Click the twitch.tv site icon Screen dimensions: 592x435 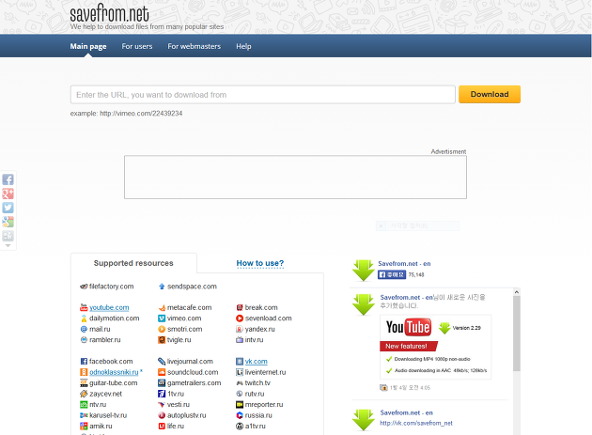pyautogui.click(x=240, y=383)
